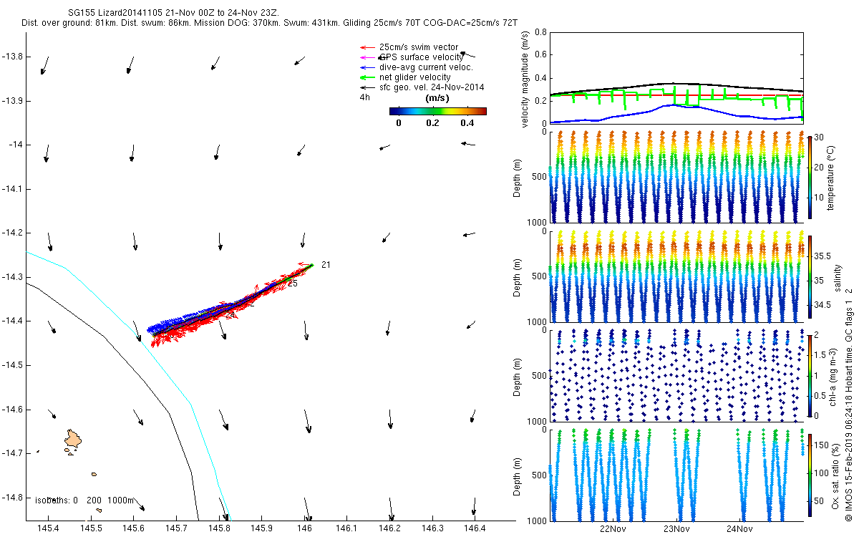Click the 'isobaths: 0 200 1000m' label
Image resolution: width=859 pixels, height=537 pixels.
tap(84, 500)
